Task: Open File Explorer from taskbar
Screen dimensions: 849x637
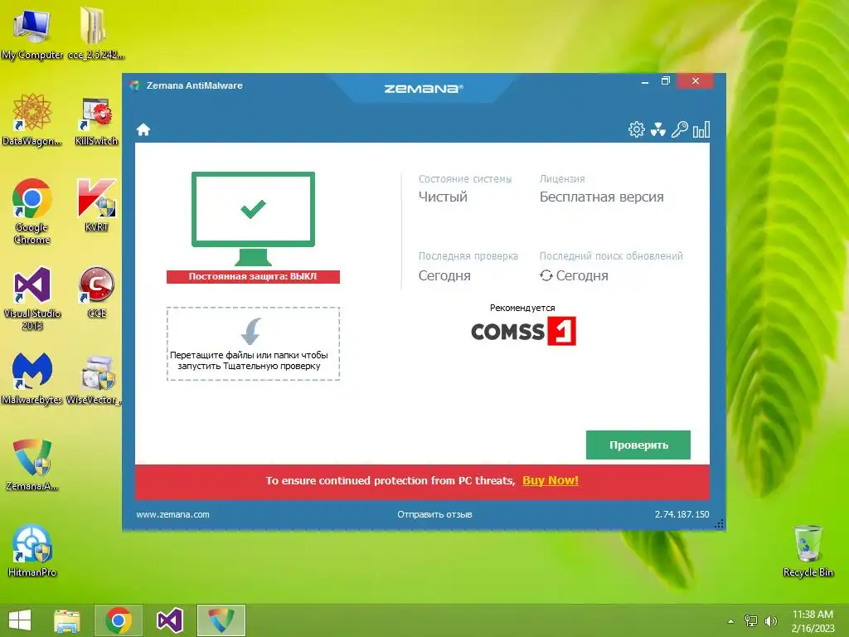Action: (x=67, y=620)
